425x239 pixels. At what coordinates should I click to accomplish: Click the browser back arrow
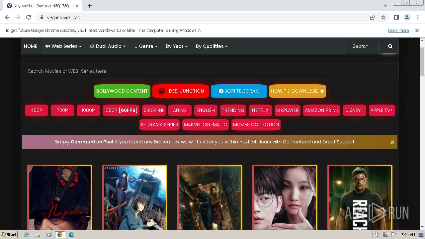pos(7,17)
